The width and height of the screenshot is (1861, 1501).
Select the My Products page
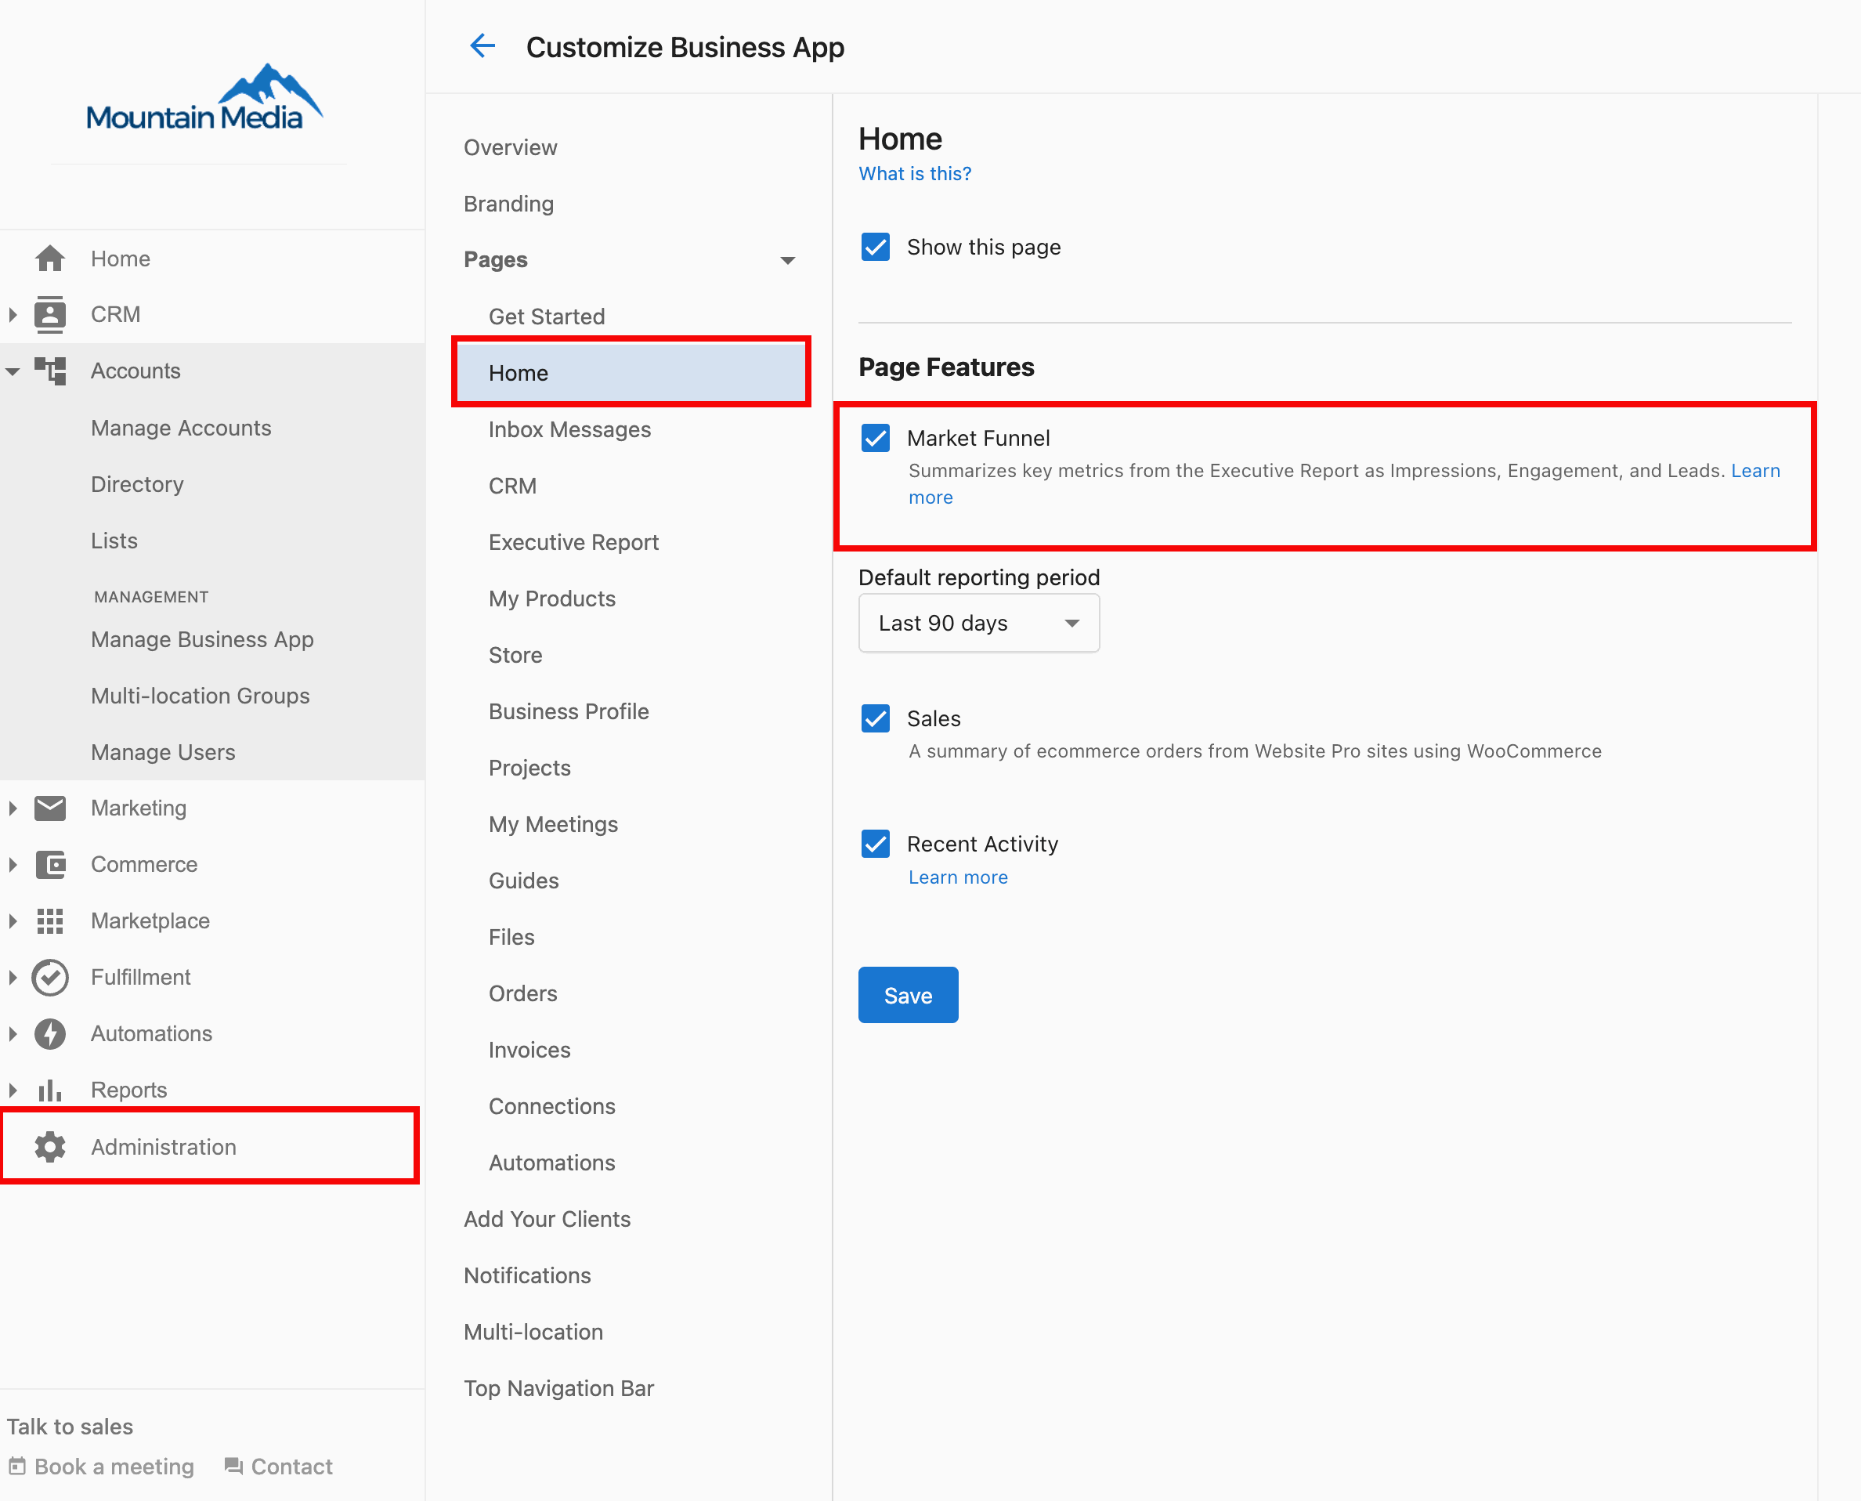click(551, 599)
